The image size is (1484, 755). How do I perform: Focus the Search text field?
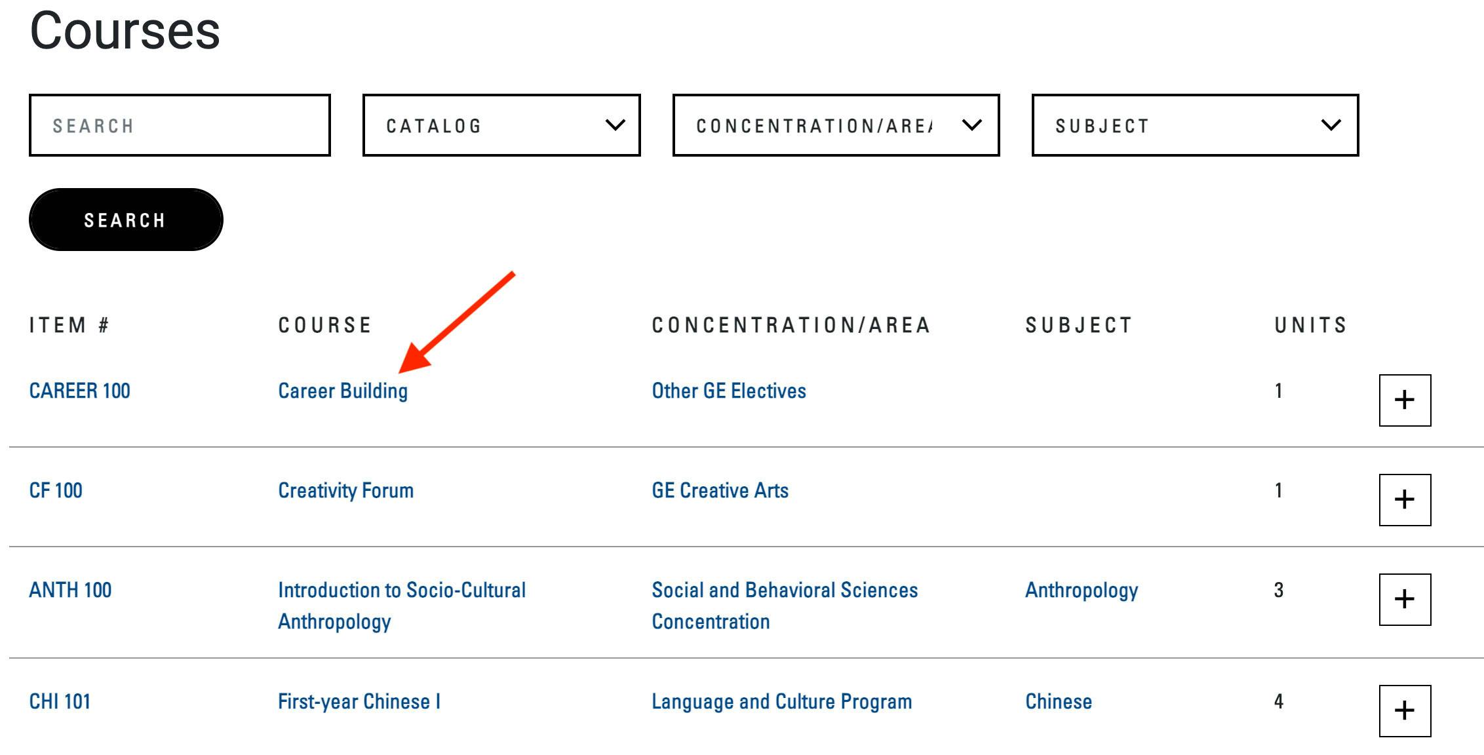coord(180,125)
